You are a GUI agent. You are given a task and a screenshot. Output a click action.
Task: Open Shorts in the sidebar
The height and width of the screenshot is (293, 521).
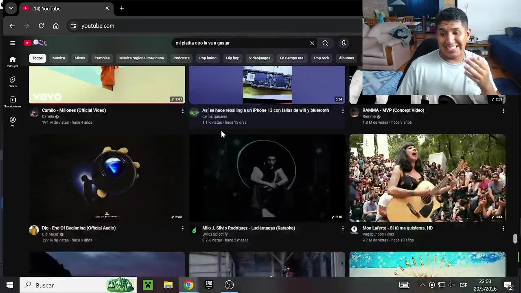[13, 82]
